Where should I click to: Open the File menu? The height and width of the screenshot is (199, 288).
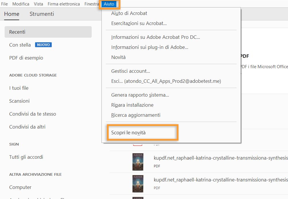[5, 4]
